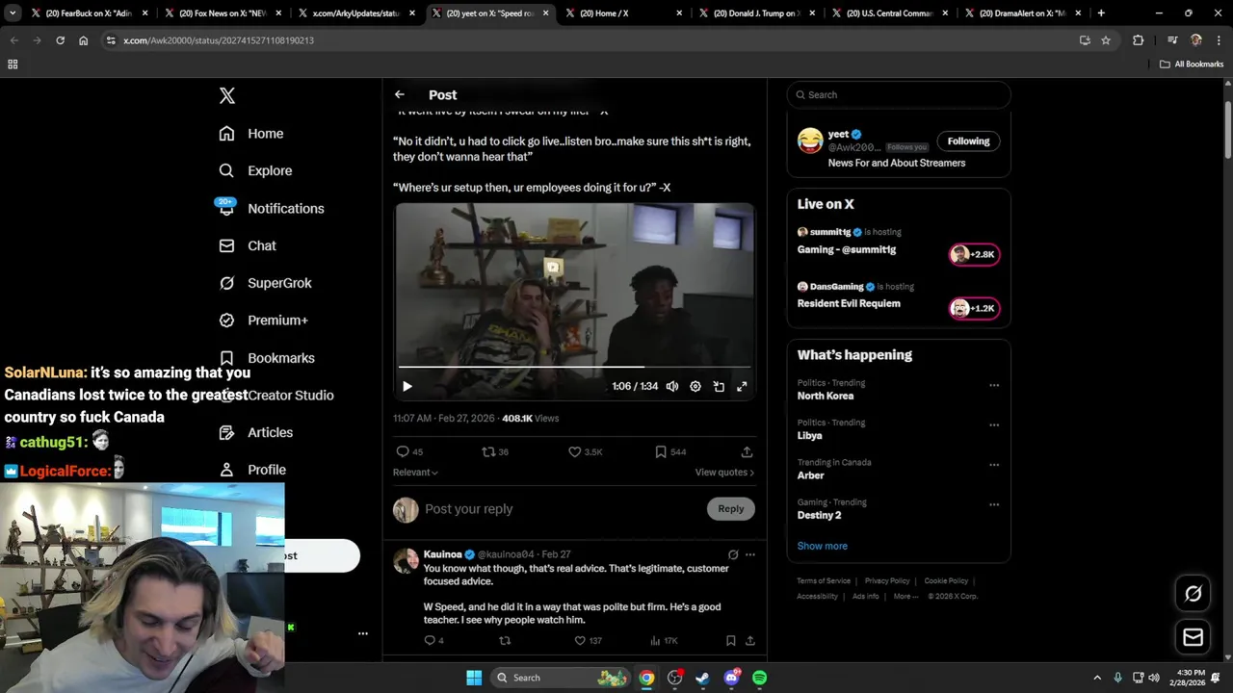Click Show more under What's happening
Screen dimensions: 1233x693
click(822, 546)
